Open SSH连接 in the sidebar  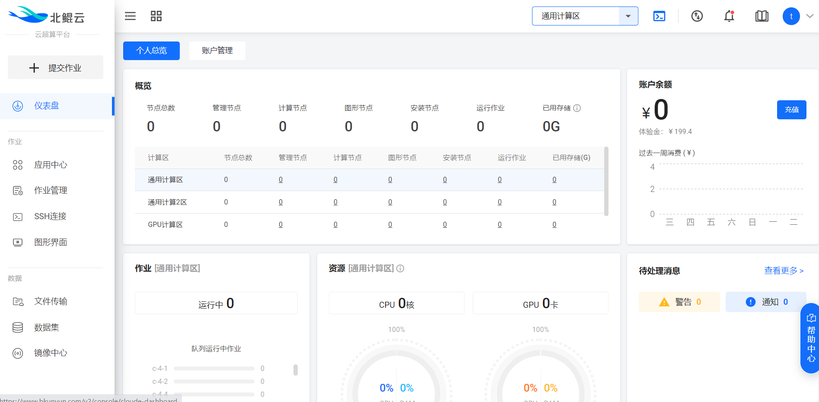(x=50, y=216)
